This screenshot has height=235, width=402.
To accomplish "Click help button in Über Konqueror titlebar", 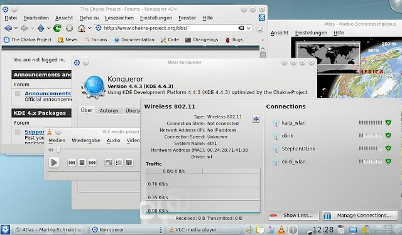I will [x=285, y=63].
